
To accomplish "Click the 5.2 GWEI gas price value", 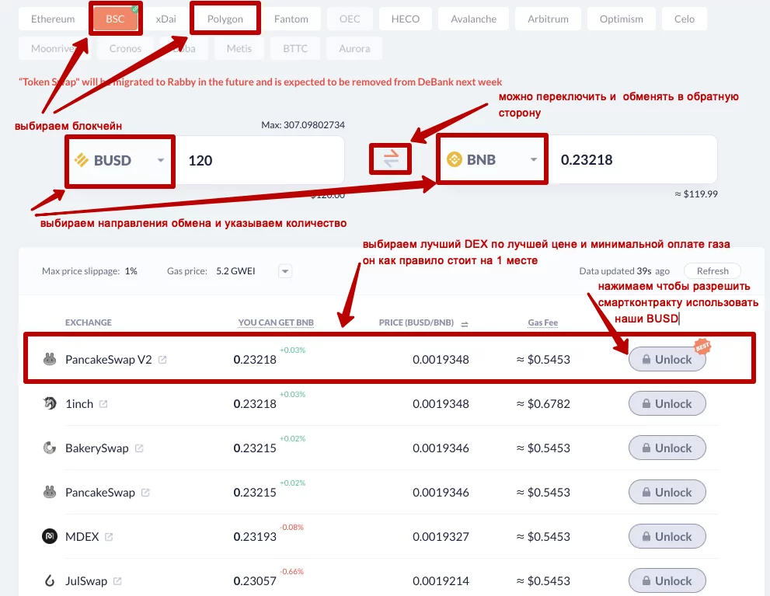I will pos(235,271).
